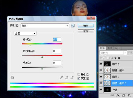Hide the 图层 1 副本 layer

(x=101, y=70)
